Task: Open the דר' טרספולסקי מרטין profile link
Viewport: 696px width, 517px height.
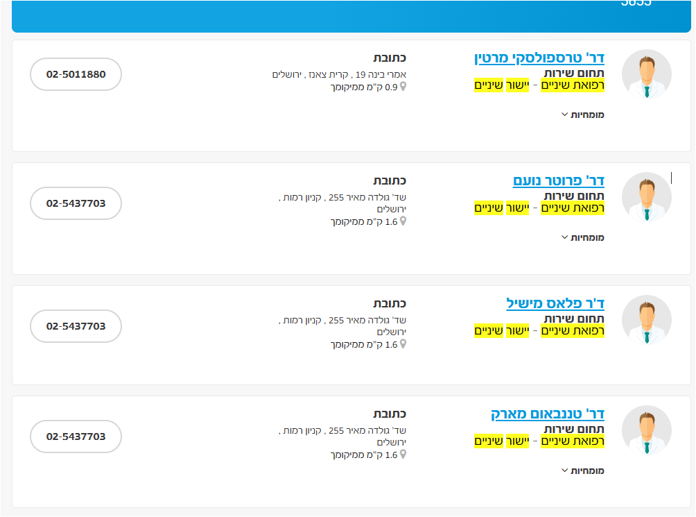Action: pyautogui.click(x=539, y=58)
